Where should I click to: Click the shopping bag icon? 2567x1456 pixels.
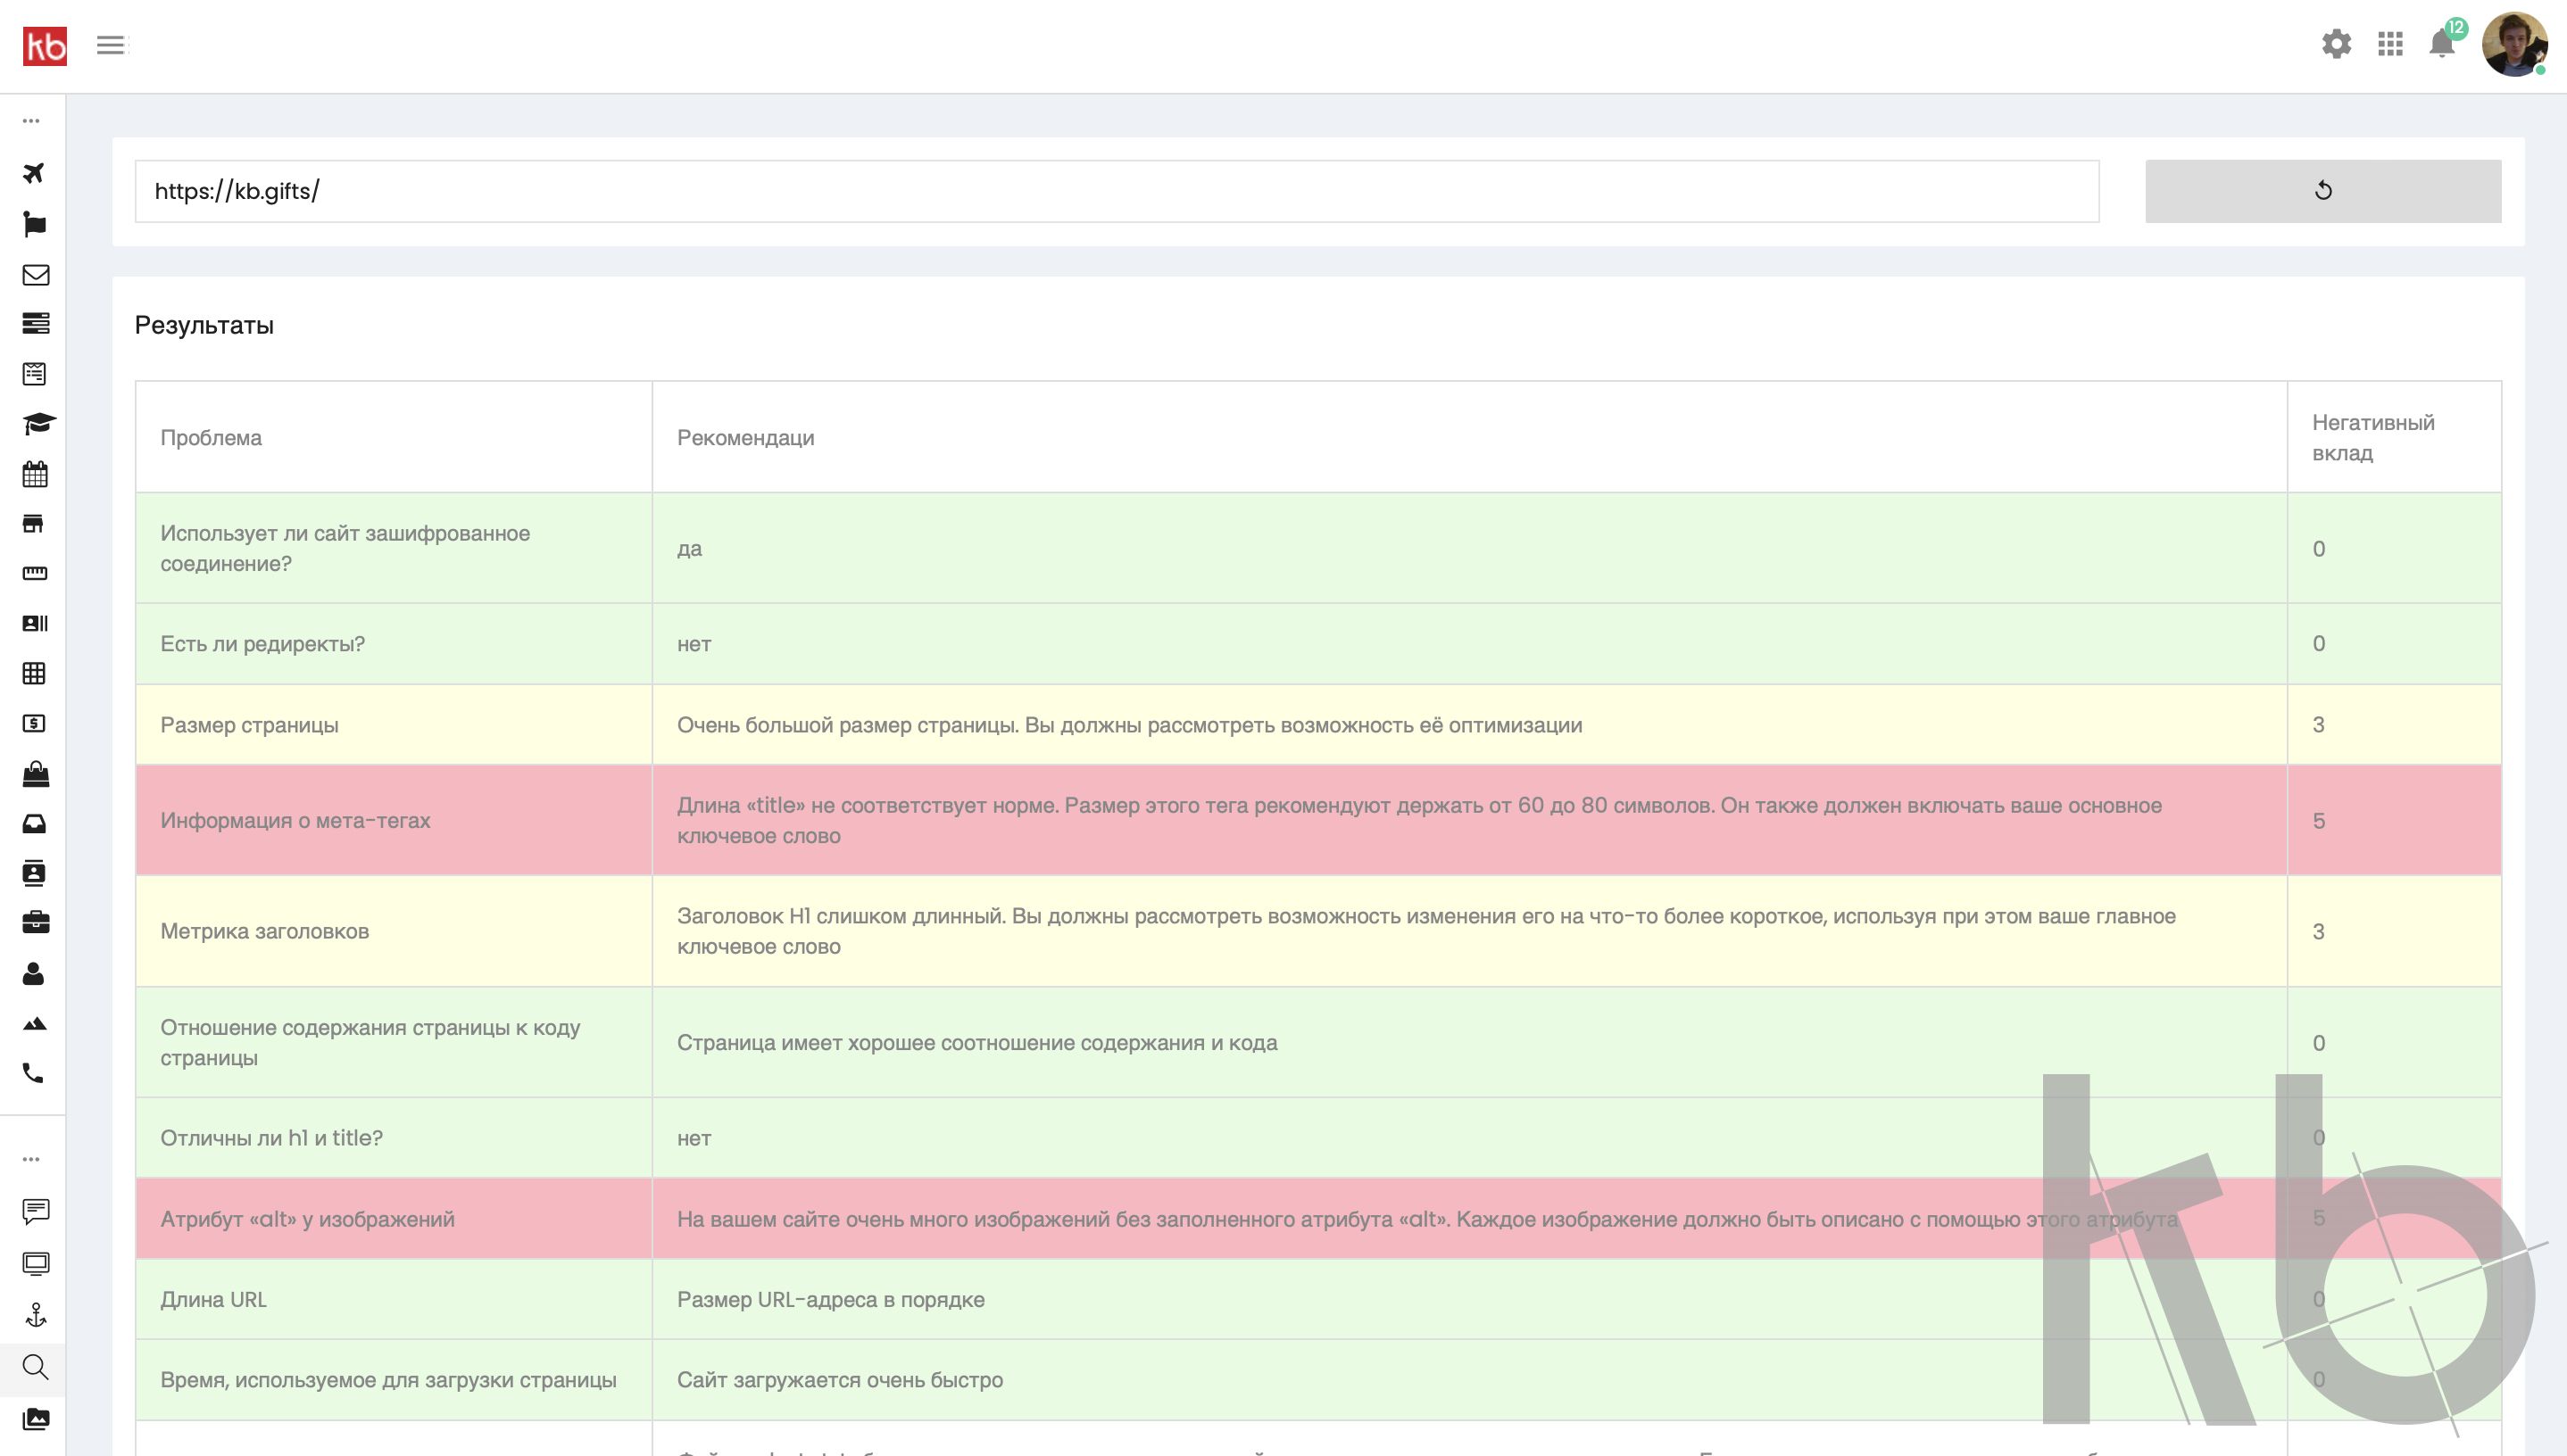[35, 774]
